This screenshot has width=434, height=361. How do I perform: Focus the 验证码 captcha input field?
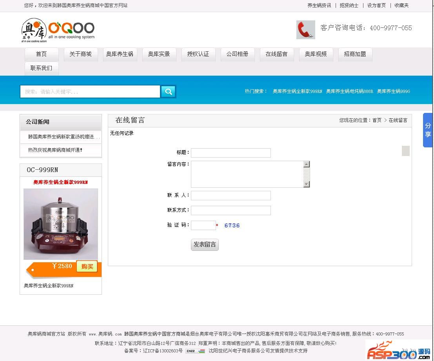click(203, 225)
